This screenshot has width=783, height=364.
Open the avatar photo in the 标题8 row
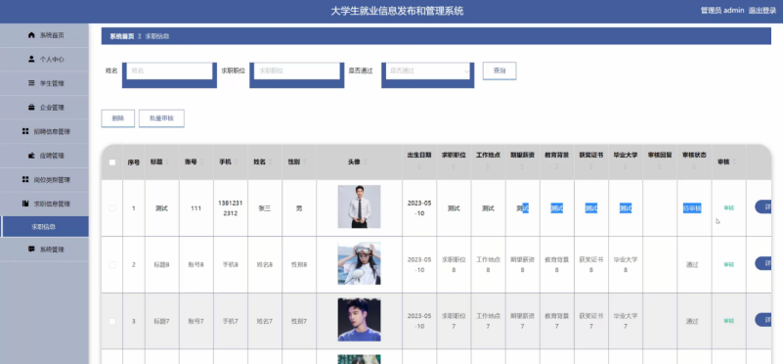(359, 263)
